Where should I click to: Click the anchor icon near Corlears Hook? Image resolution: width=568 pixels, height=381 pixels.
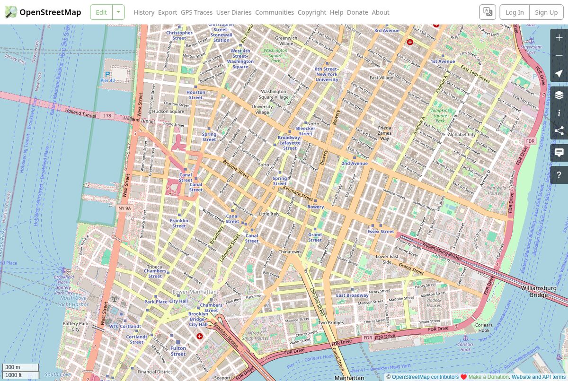465,338
